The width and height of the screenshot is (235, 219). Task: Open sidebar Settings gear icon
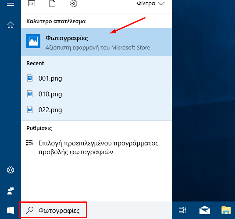tap(11, 170)
